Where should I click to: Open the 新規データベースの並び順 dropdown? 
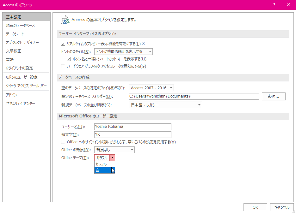click(x=165, y=105)
